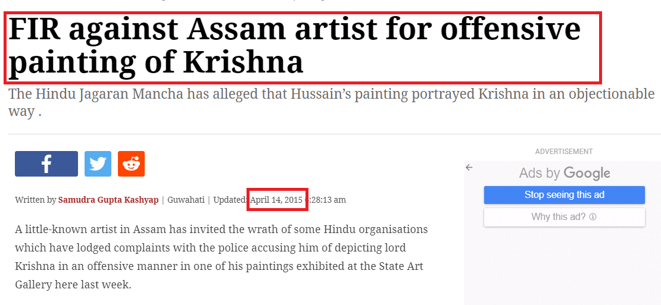Click the Ads by Google text
The width and height of the screenshot is (661, 305).
(x=565, y=174)
